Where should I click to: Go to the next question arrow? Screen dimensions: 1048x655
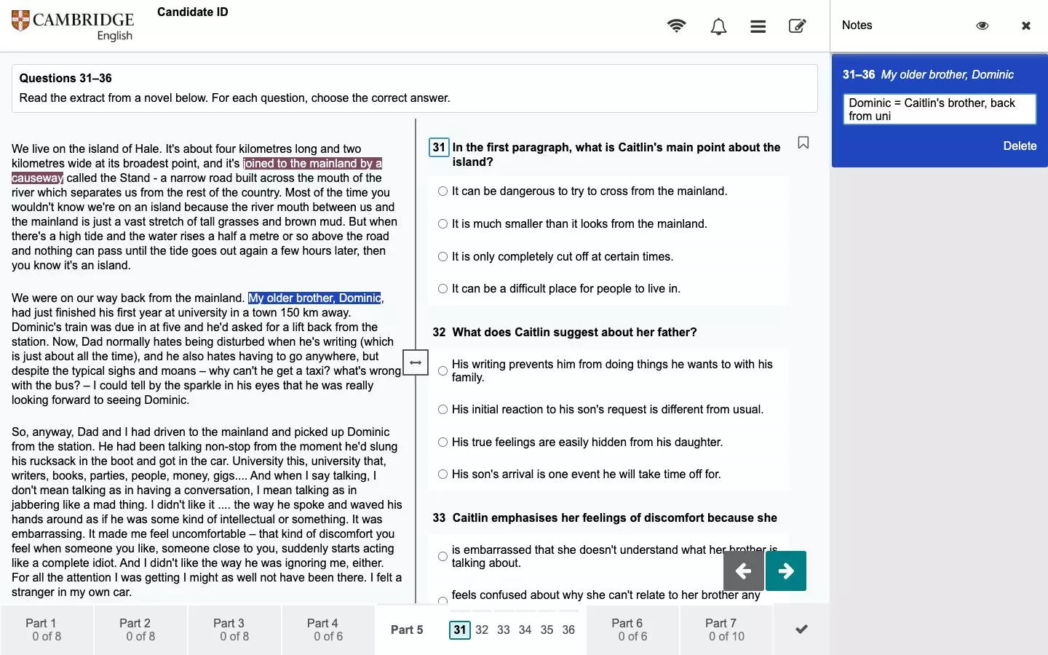click(786, 571)
